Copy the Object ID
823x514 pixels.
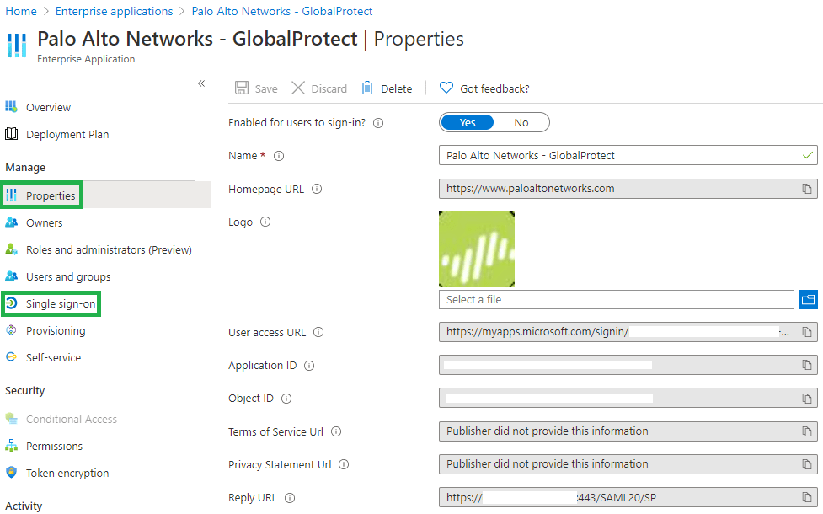click(807, 399)
